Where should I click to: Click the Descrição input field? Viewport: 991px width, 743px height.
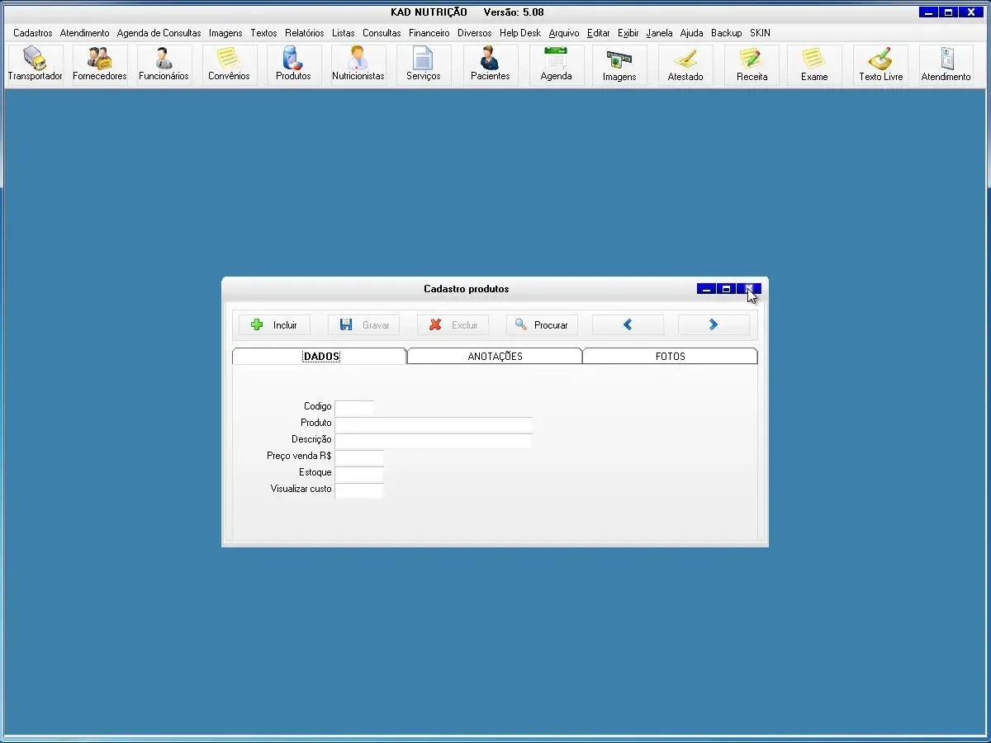pos(434,440)
